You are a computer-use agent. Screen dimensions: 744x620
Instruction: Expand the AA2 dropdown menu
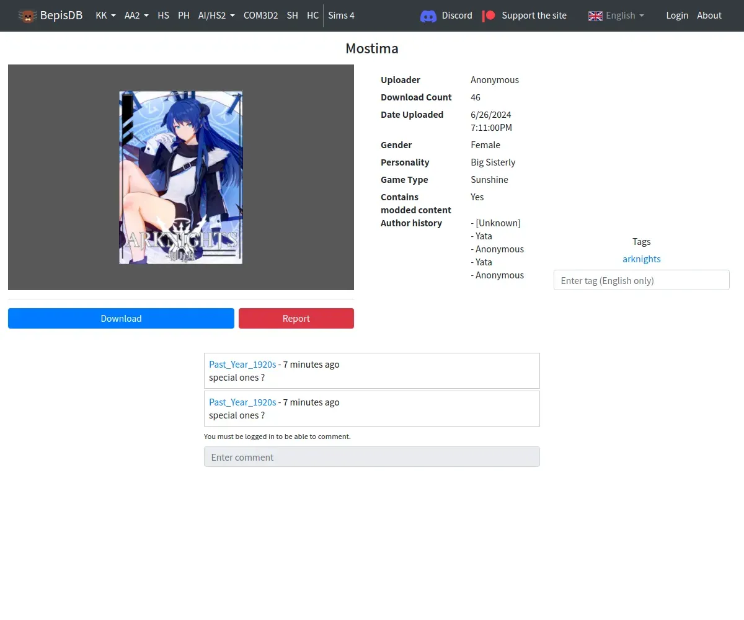(136, 15)
